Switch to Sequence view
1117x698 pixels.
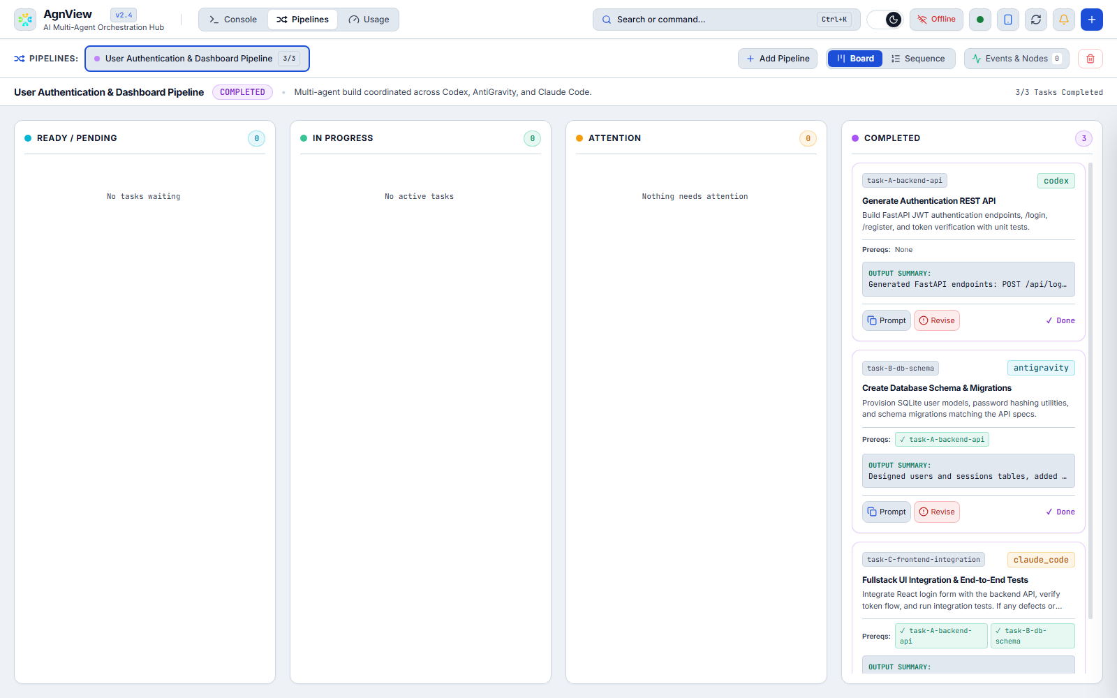pyautogui.click(x=918, y=59)
